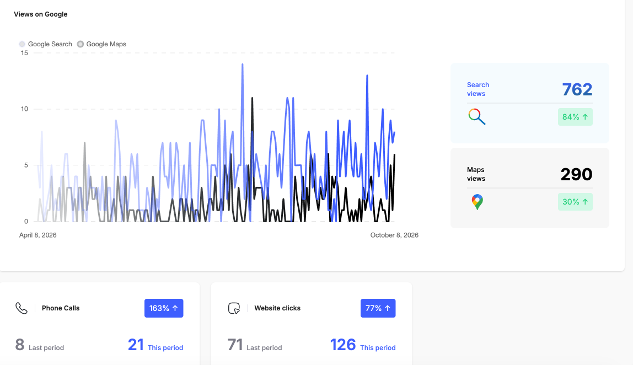
Task: Click the website clicks cursor icon
Action: pyautogui.click(x=234, y=308)
